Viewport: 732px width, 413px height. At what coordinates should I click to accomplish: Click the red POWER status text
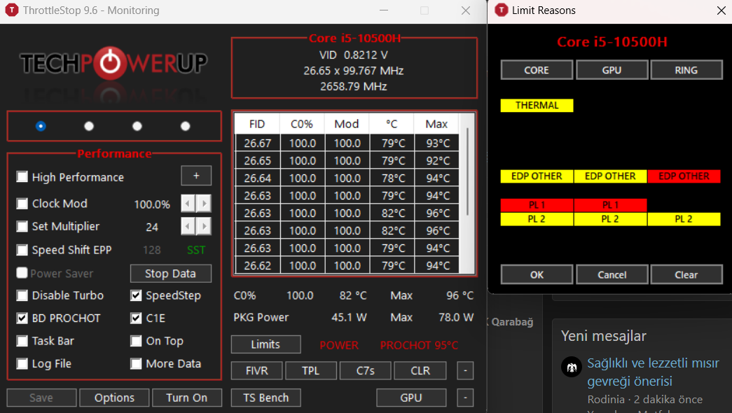pos(339,345)
